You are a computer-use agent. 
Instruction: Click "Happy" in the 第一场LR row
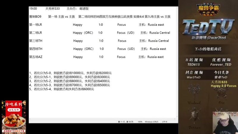(78, 25)
